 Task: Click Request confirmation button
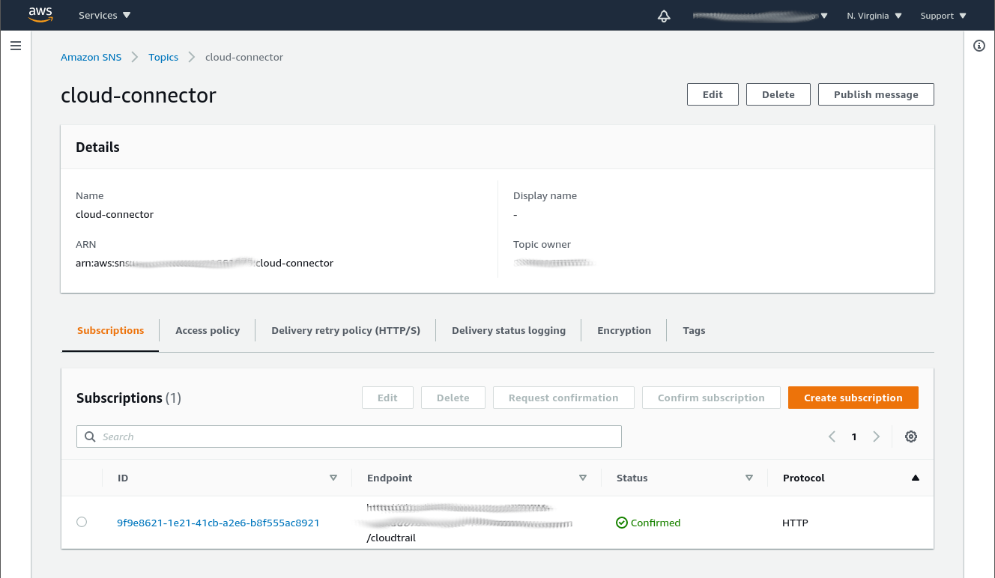point(563,398)
